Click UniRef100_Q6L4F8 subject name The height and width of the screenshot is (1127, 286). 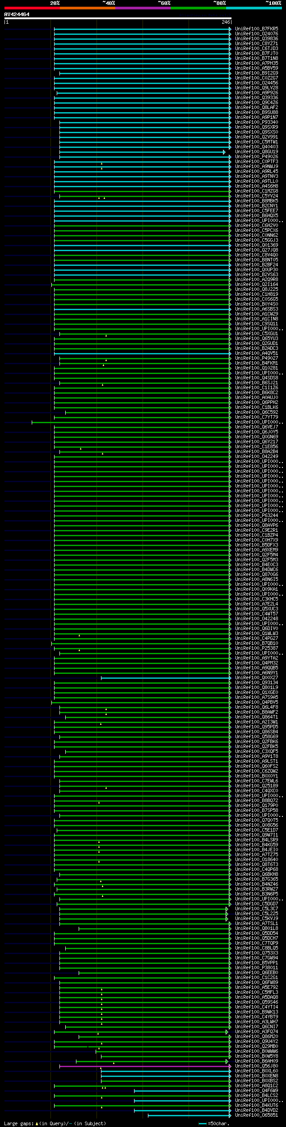pos(257,707)
